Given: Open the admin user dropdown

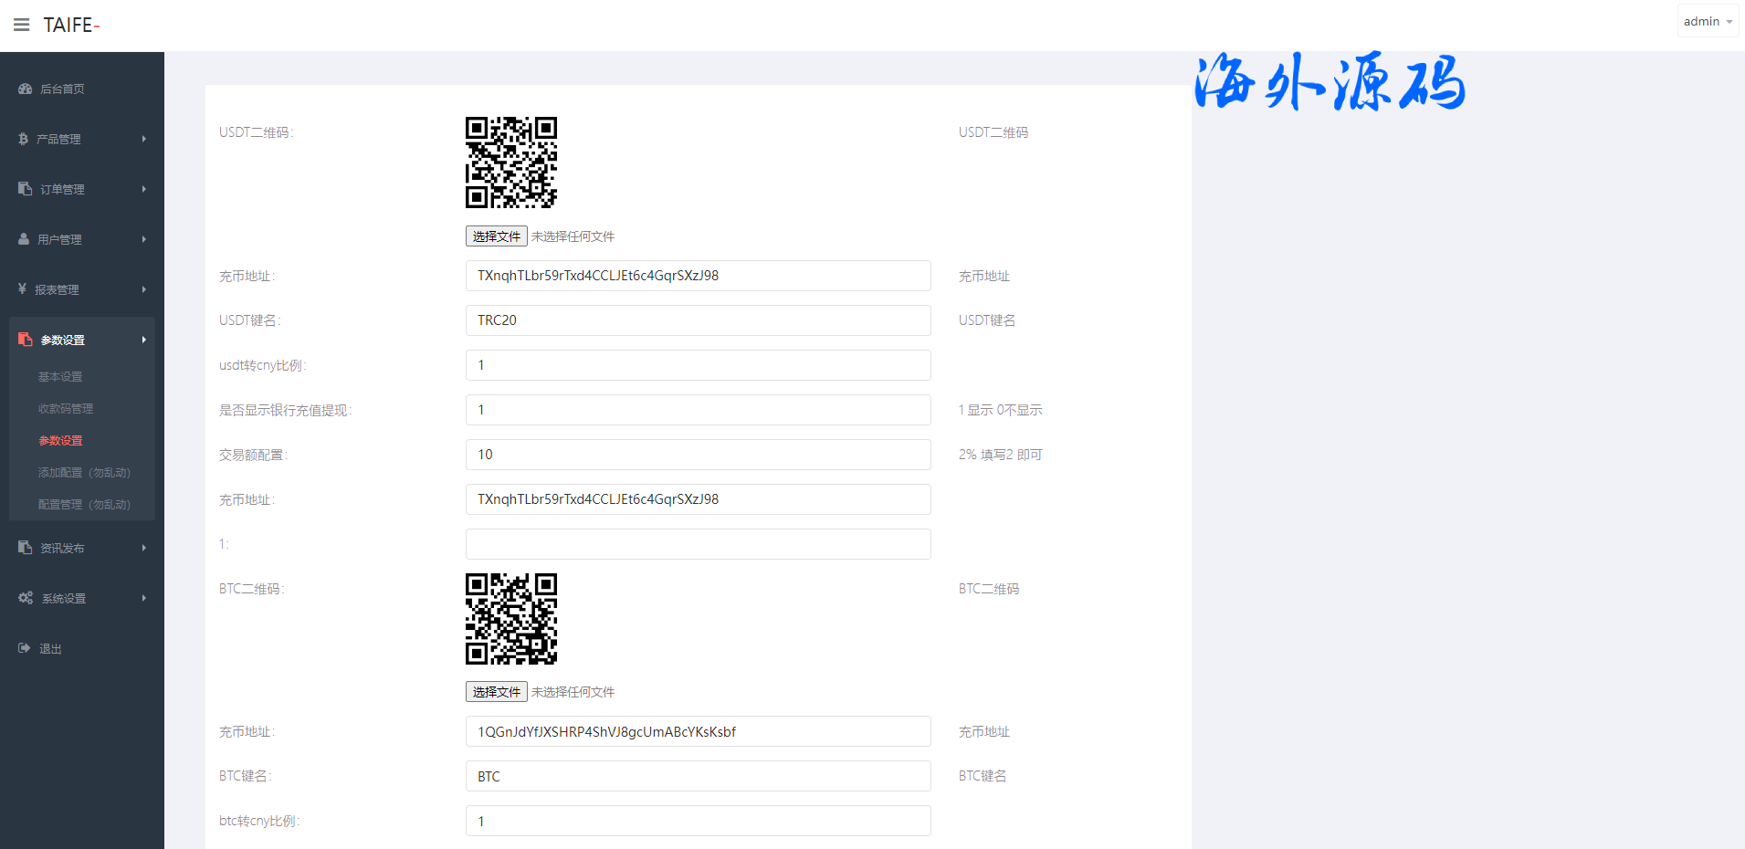Looking at the screenshot, I should tap(1707, 22).
